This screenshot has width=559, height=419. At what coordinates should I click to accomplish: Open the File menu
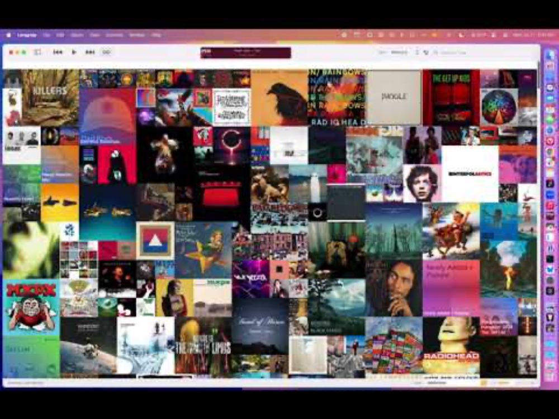point(46,35)
